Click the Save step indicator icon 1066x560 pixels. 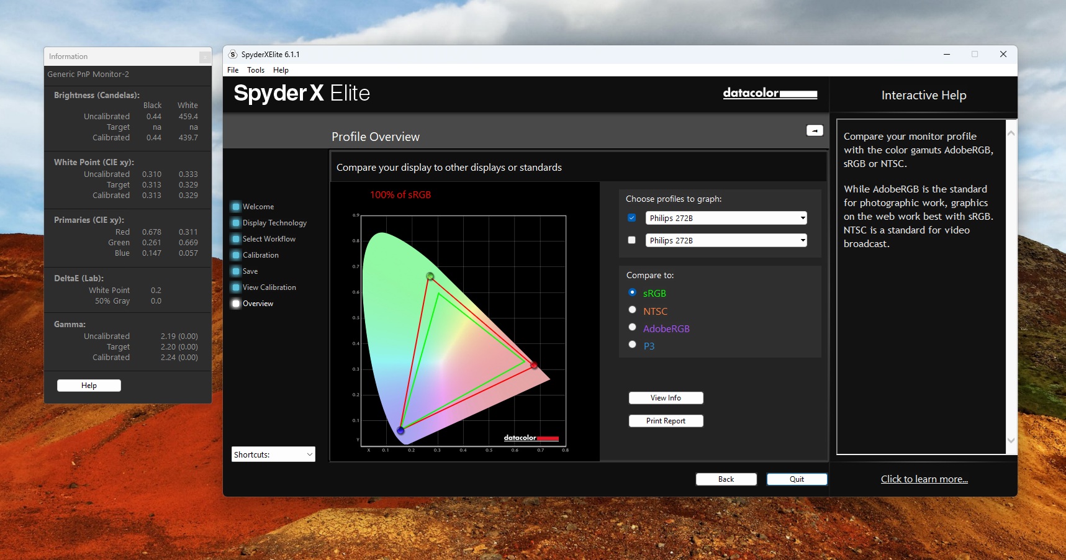click(x=236, y=271)
